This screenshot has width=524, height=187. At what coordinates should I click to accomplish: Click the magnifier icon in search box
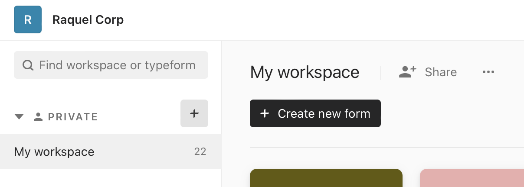pyautogui.click(x=28, y=65)
